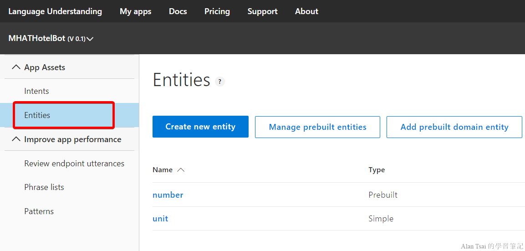Open the MHATHotelBot version dropdown
The image size is (525, 251).
[x=90, y=39]
